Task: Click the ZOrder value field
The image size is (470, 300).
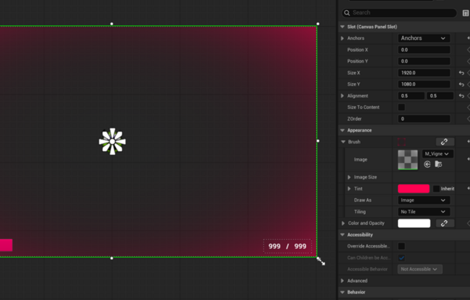Action: point(424,119)
